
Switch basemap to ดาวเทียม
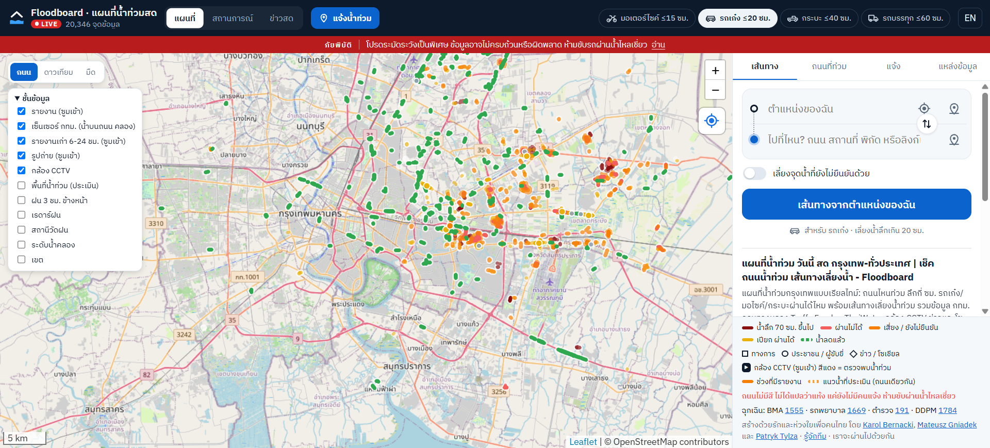click(x=58, y=72)
